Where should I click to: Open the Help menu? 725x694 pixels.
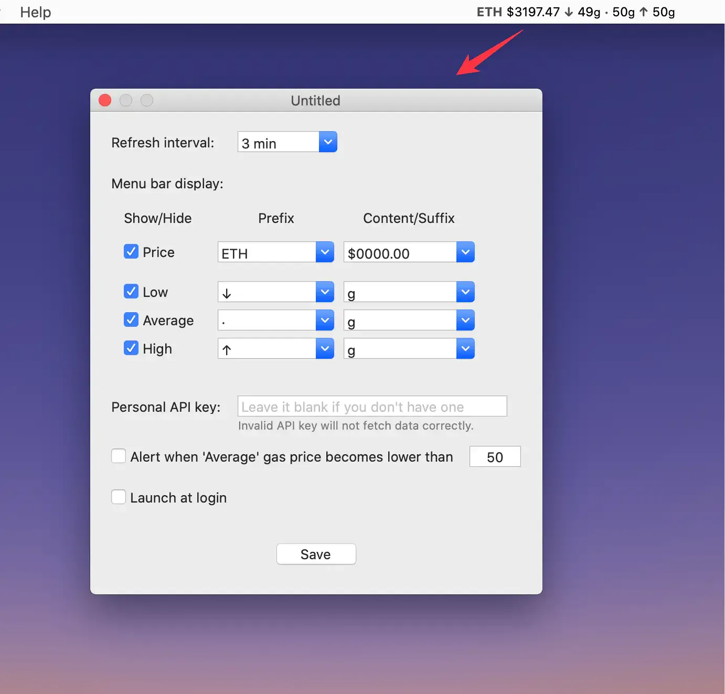pyautogui.click(x=35, y=12)
